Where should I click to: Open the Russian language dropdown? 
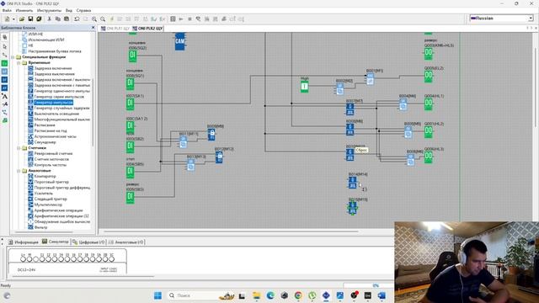[x=531, y=19]
